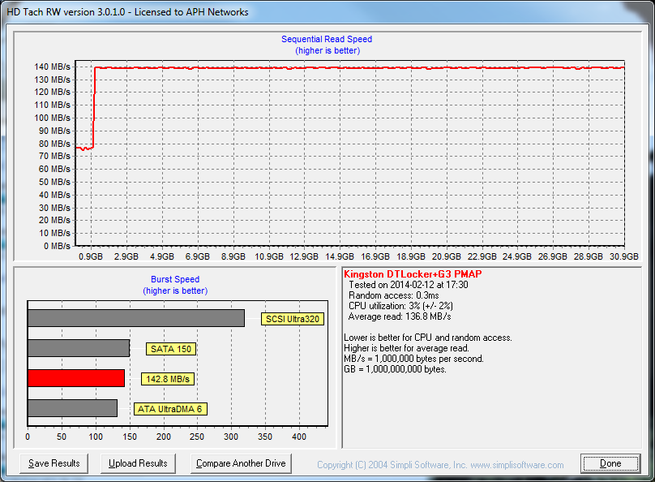Viewport: 655px width, 482px height.
Task: Click the Sequential Read Speed chart title
Action: click(327, 39)
